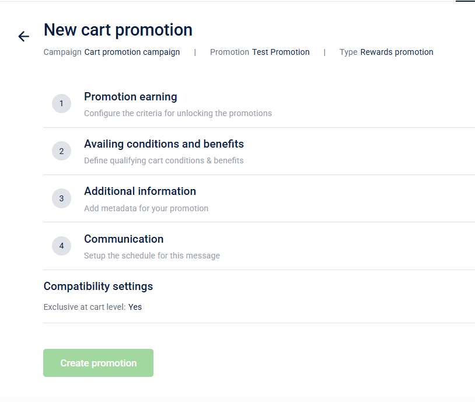475x402 pixels.
Task: Click the back arrow icon
Action: [x=23, y=36]
